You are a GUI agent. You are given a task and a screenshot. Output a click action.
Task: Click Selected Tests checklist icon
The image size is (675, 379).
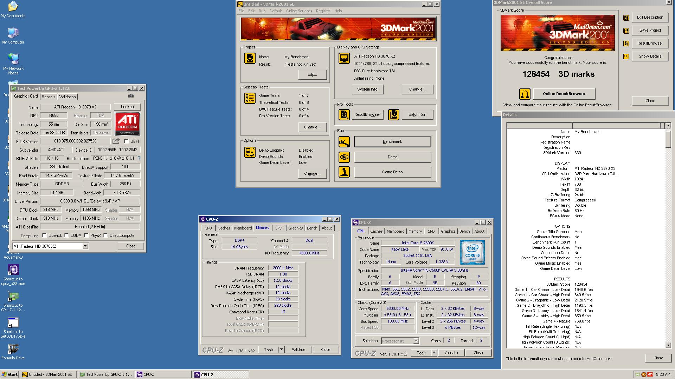[250, 98]
